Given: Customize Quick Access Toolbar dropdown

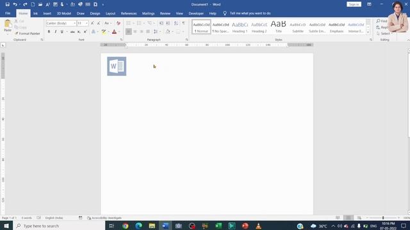Looking at the screenshot, I should 103,4.
